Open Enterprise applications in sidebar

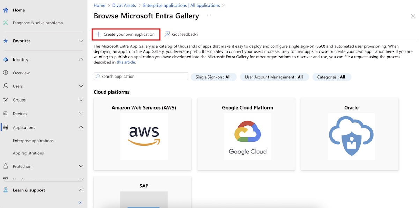click(33, 141)
